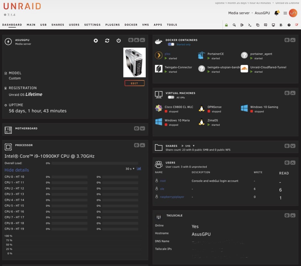Click the monitor system info icon

pos(273,25)
